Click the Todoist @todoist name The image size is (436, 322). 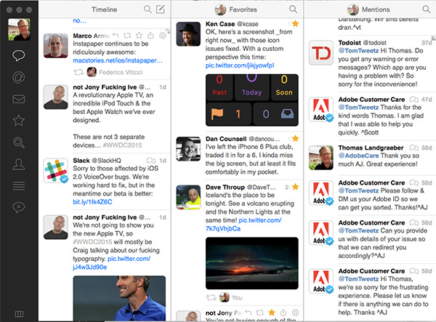point(363,43)
